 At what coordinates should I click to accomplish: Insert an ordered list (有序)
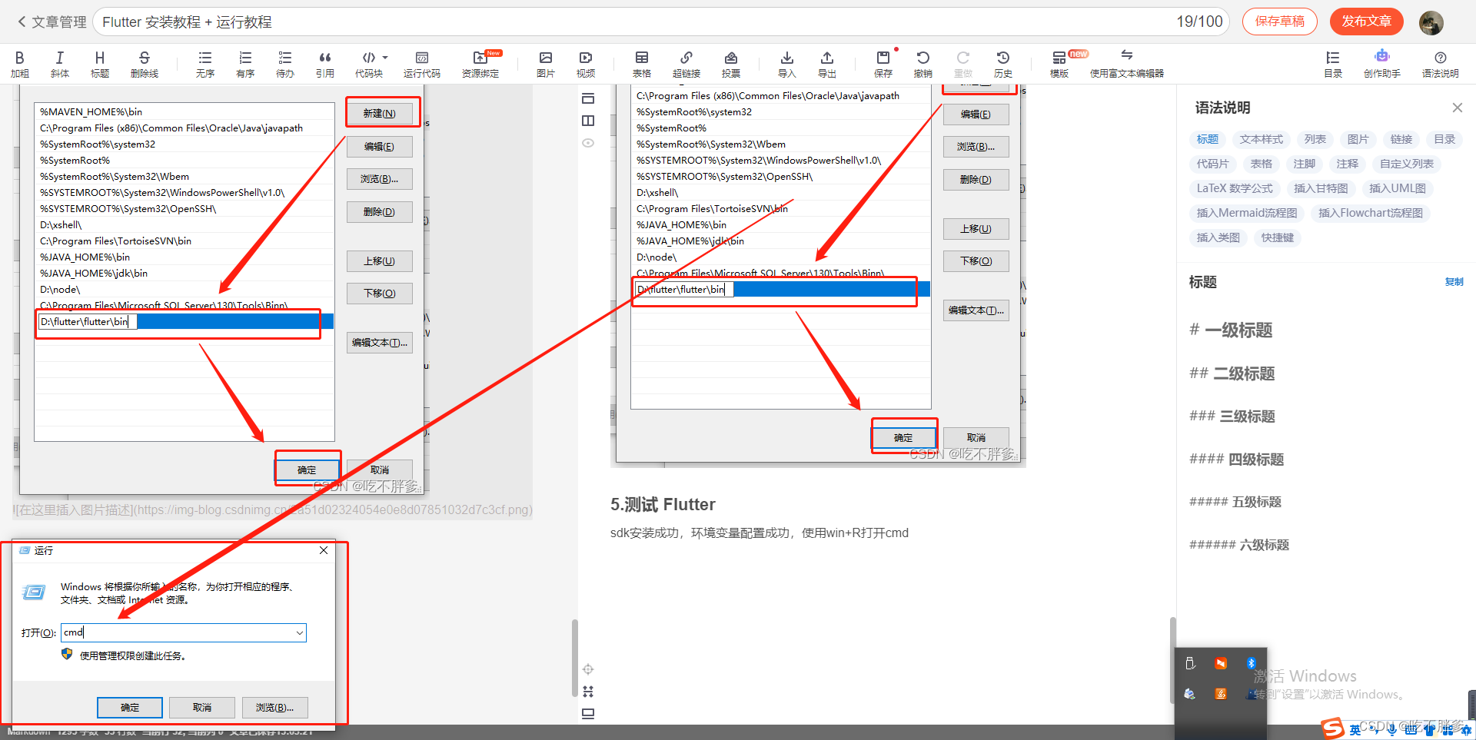tap(245, 64)
